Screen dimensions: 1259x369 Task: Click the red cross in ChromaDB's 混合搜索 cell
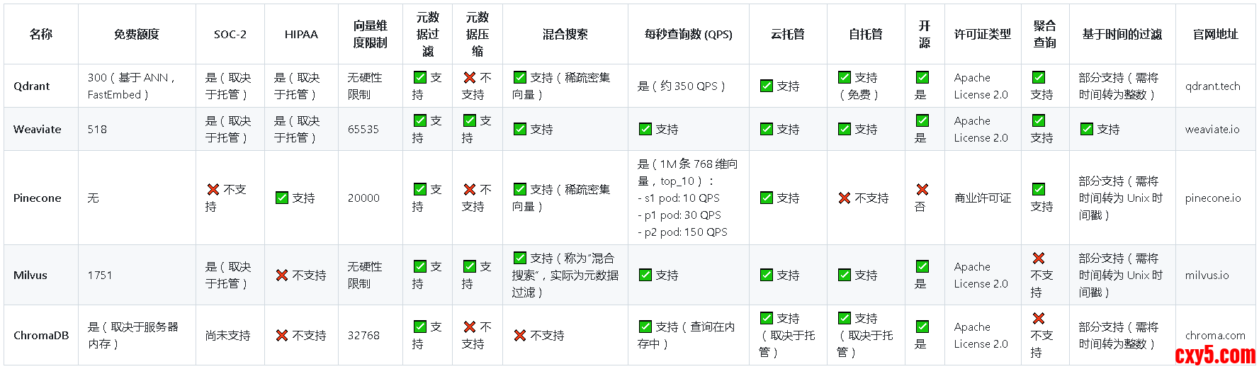(520, 336)
